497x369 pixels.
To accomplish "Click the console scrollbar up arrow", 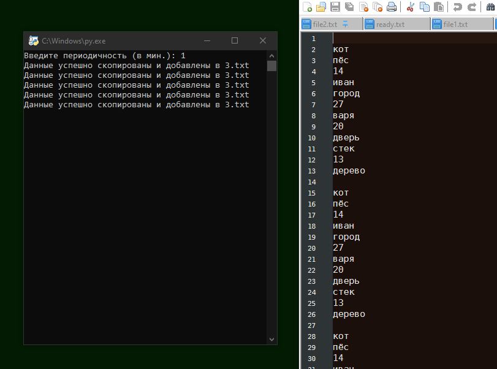I will point(271,56).
